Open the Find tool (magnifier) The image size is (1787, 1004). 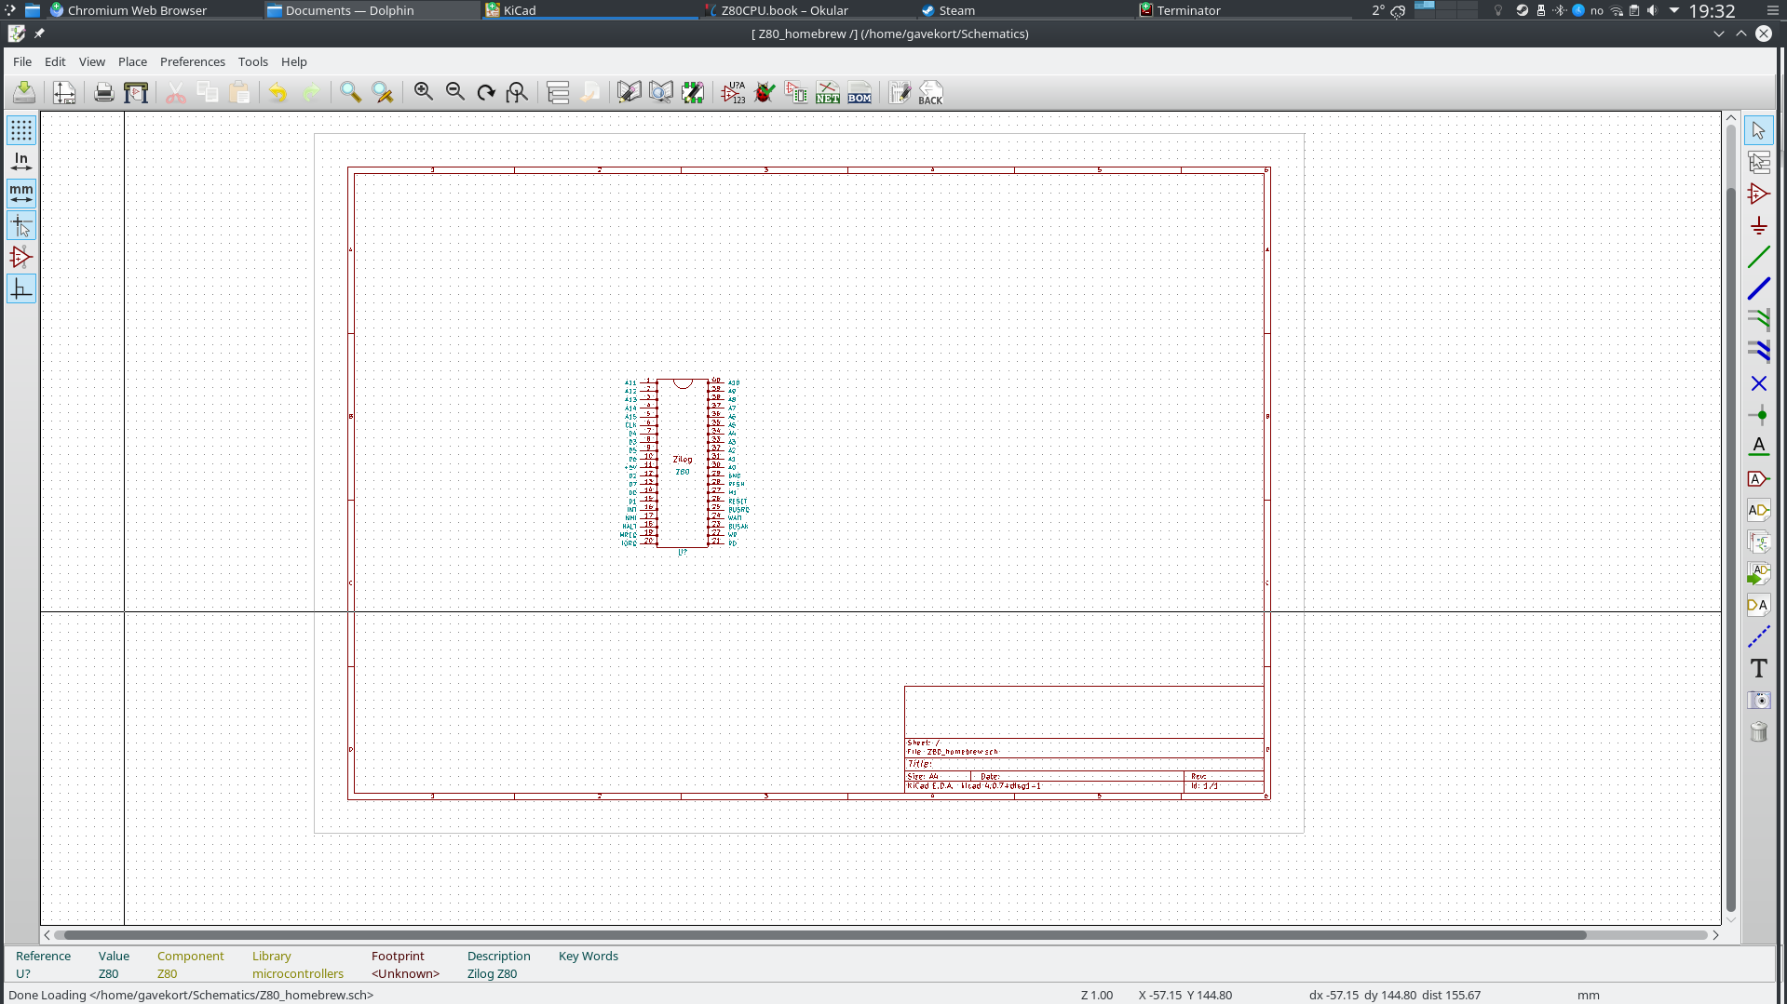[350, 92]
